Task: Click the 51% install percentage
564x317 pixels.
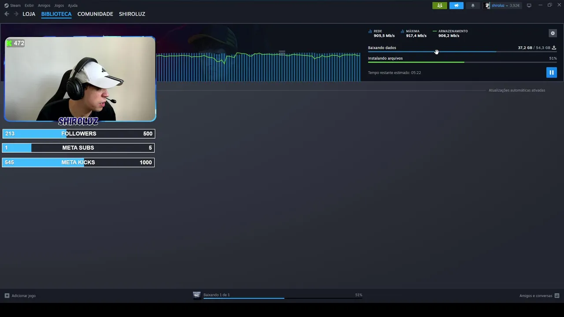Action: (553, 58)
